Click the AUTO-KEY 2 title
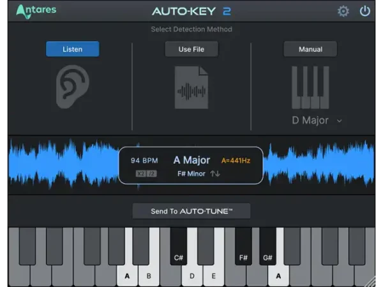383x287 pixels. 191,11
